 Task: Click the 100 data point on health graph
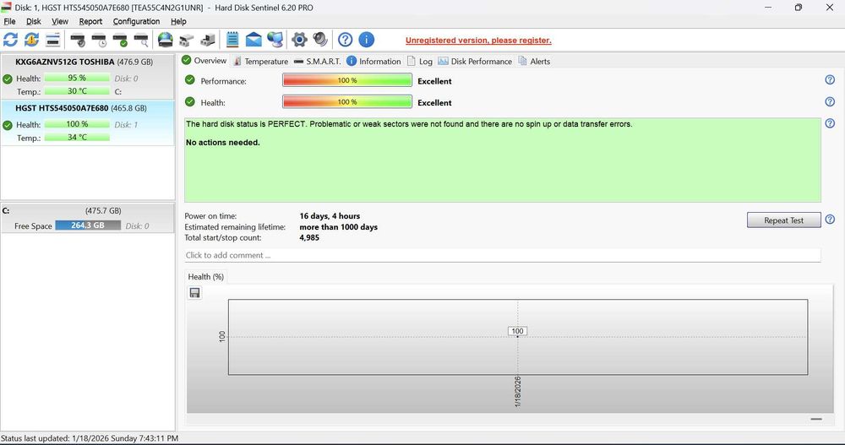pos(517,332)
